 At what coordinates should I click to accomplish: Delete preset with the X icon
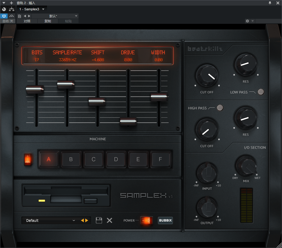(x=109, y=220)
